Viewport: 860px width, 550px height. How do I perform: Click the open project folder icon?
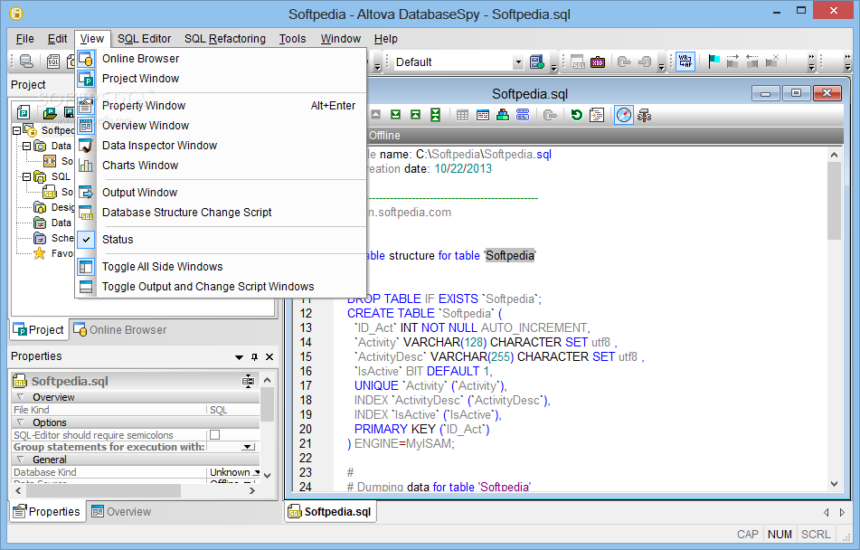tap(50, 112)
